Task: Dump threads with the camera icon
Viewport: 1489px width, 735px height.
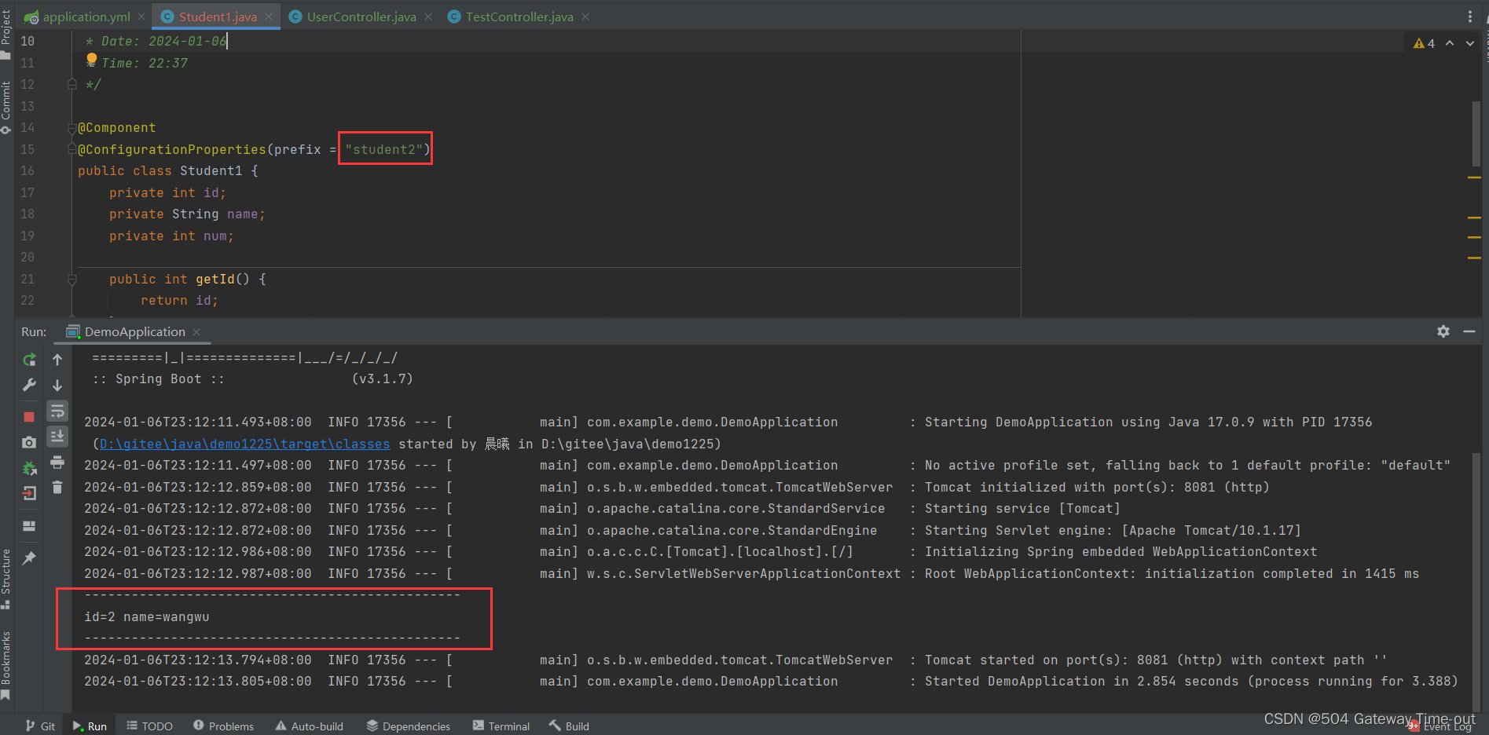Action: [29, 443]
